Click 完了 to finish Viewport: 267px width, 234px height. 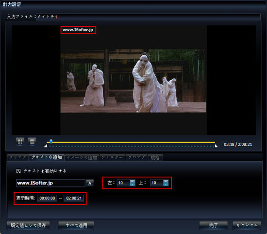[x=214, y=225]
